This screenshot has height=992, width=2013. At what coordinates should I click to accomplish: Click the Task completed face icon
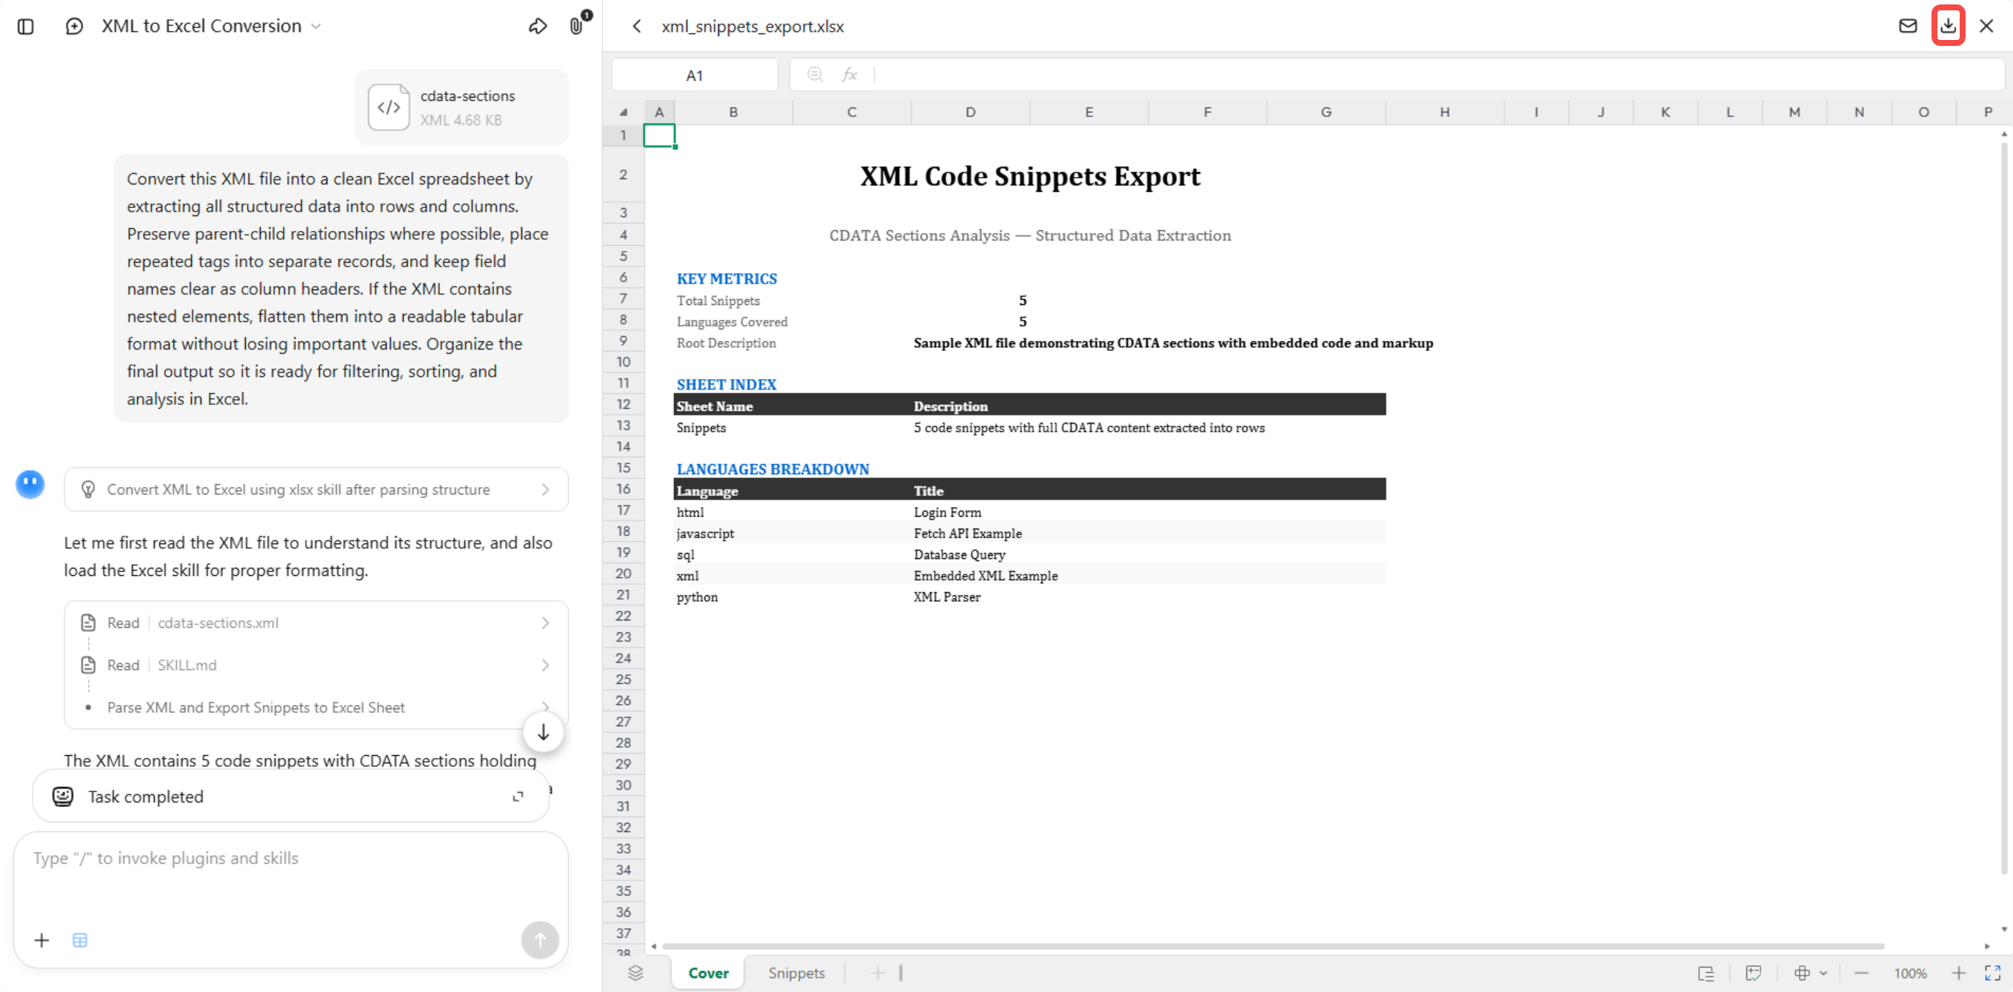[x=62, y=797]
